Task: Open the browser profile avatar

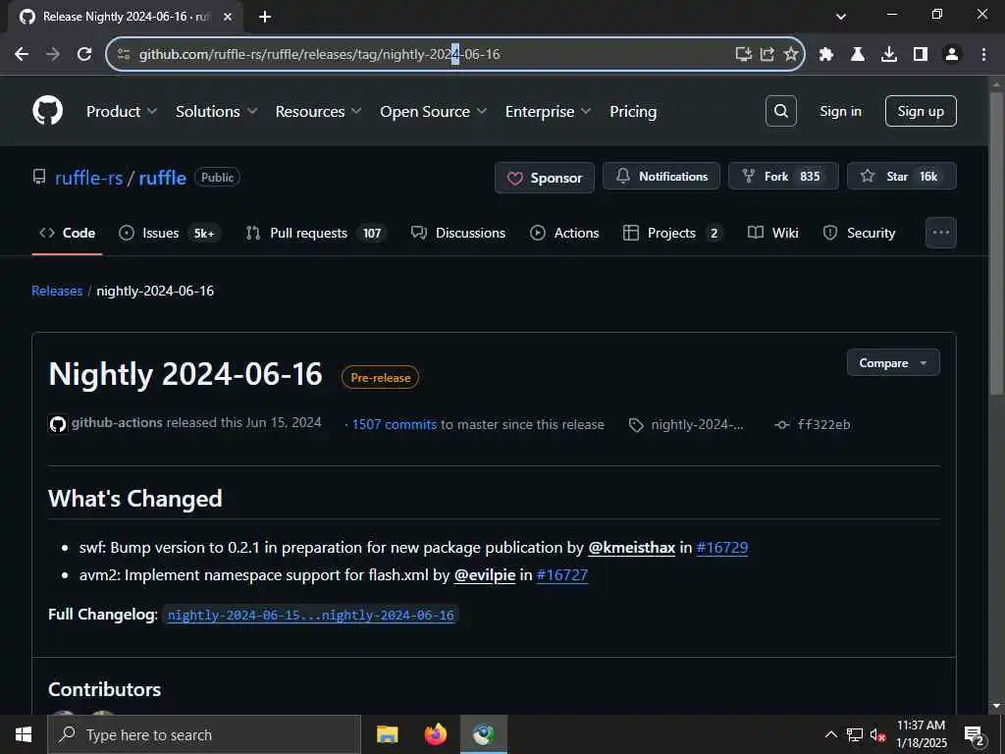Action: 952,54
